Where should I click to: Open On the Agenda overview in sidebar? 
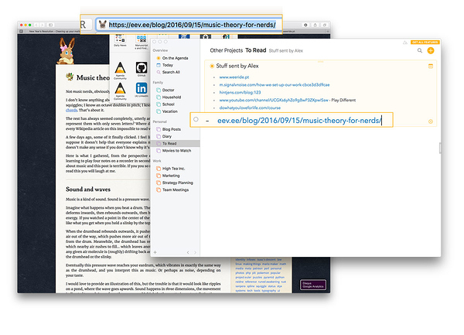point(175,58)
